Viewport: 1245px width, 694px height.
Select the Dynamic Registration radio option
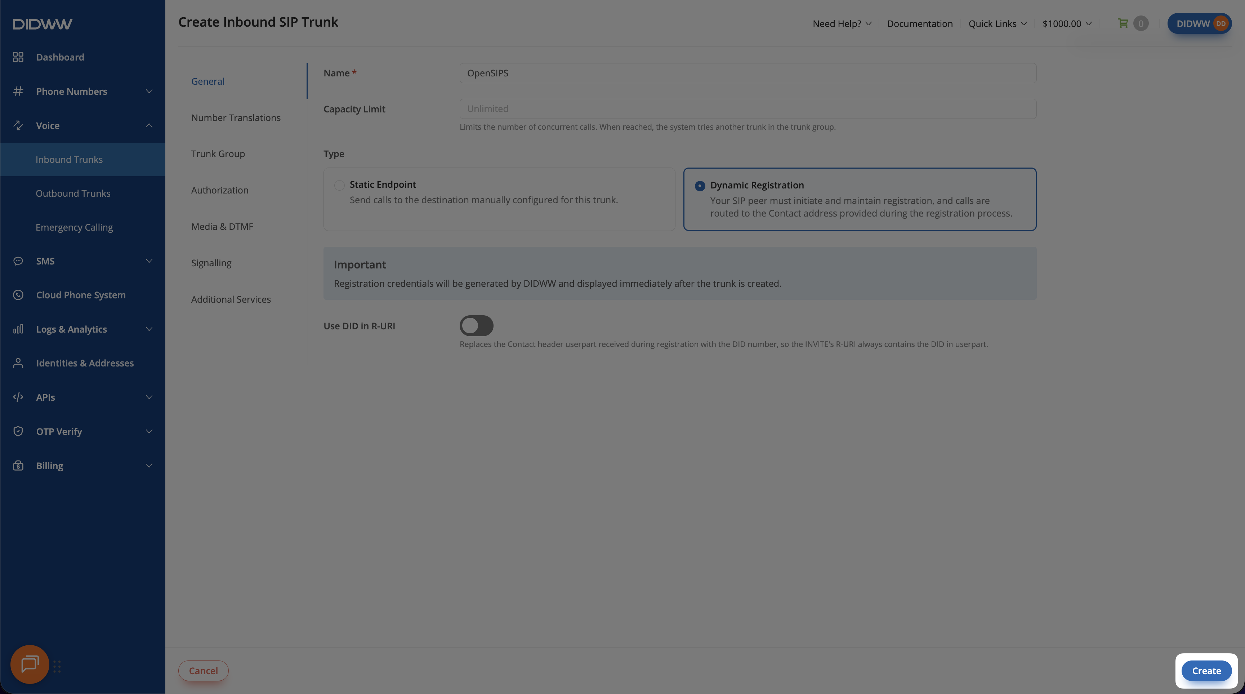pyautogui.click(x=700, y=186)
